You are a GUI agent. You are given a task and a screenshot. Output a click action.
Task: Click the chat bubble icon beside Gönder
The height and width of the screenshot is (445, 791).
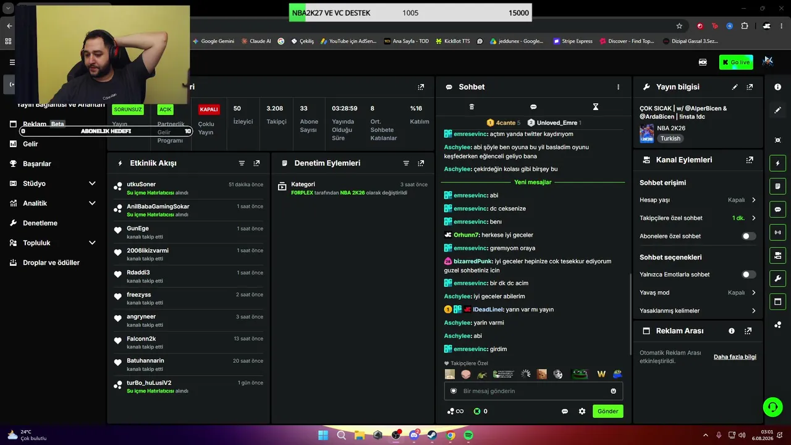point(565,411)
